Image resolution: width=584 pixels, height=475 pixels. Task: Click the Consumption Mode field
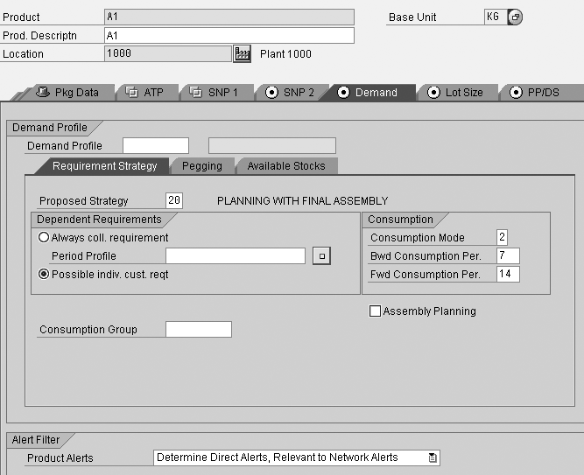click(502, 237)
